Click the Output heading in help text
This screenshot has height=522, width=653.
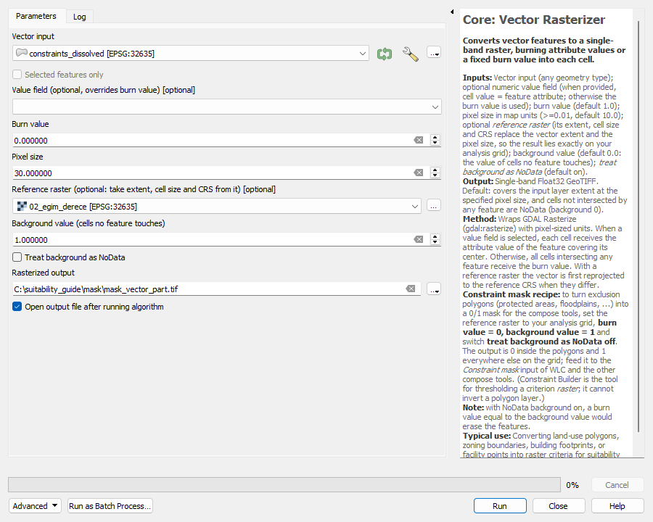click(478, 181)
